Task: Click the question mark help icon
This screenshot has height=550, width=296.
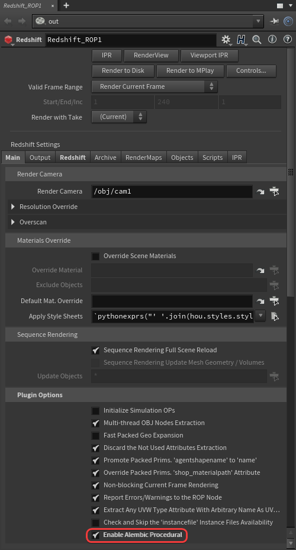Action: [x=288, y=40]
